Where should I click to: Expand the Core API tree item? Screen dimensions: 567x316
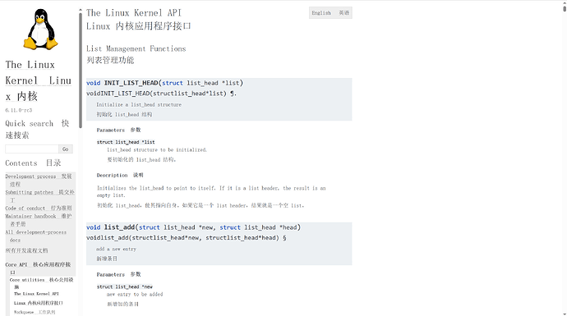click(38, 268)
